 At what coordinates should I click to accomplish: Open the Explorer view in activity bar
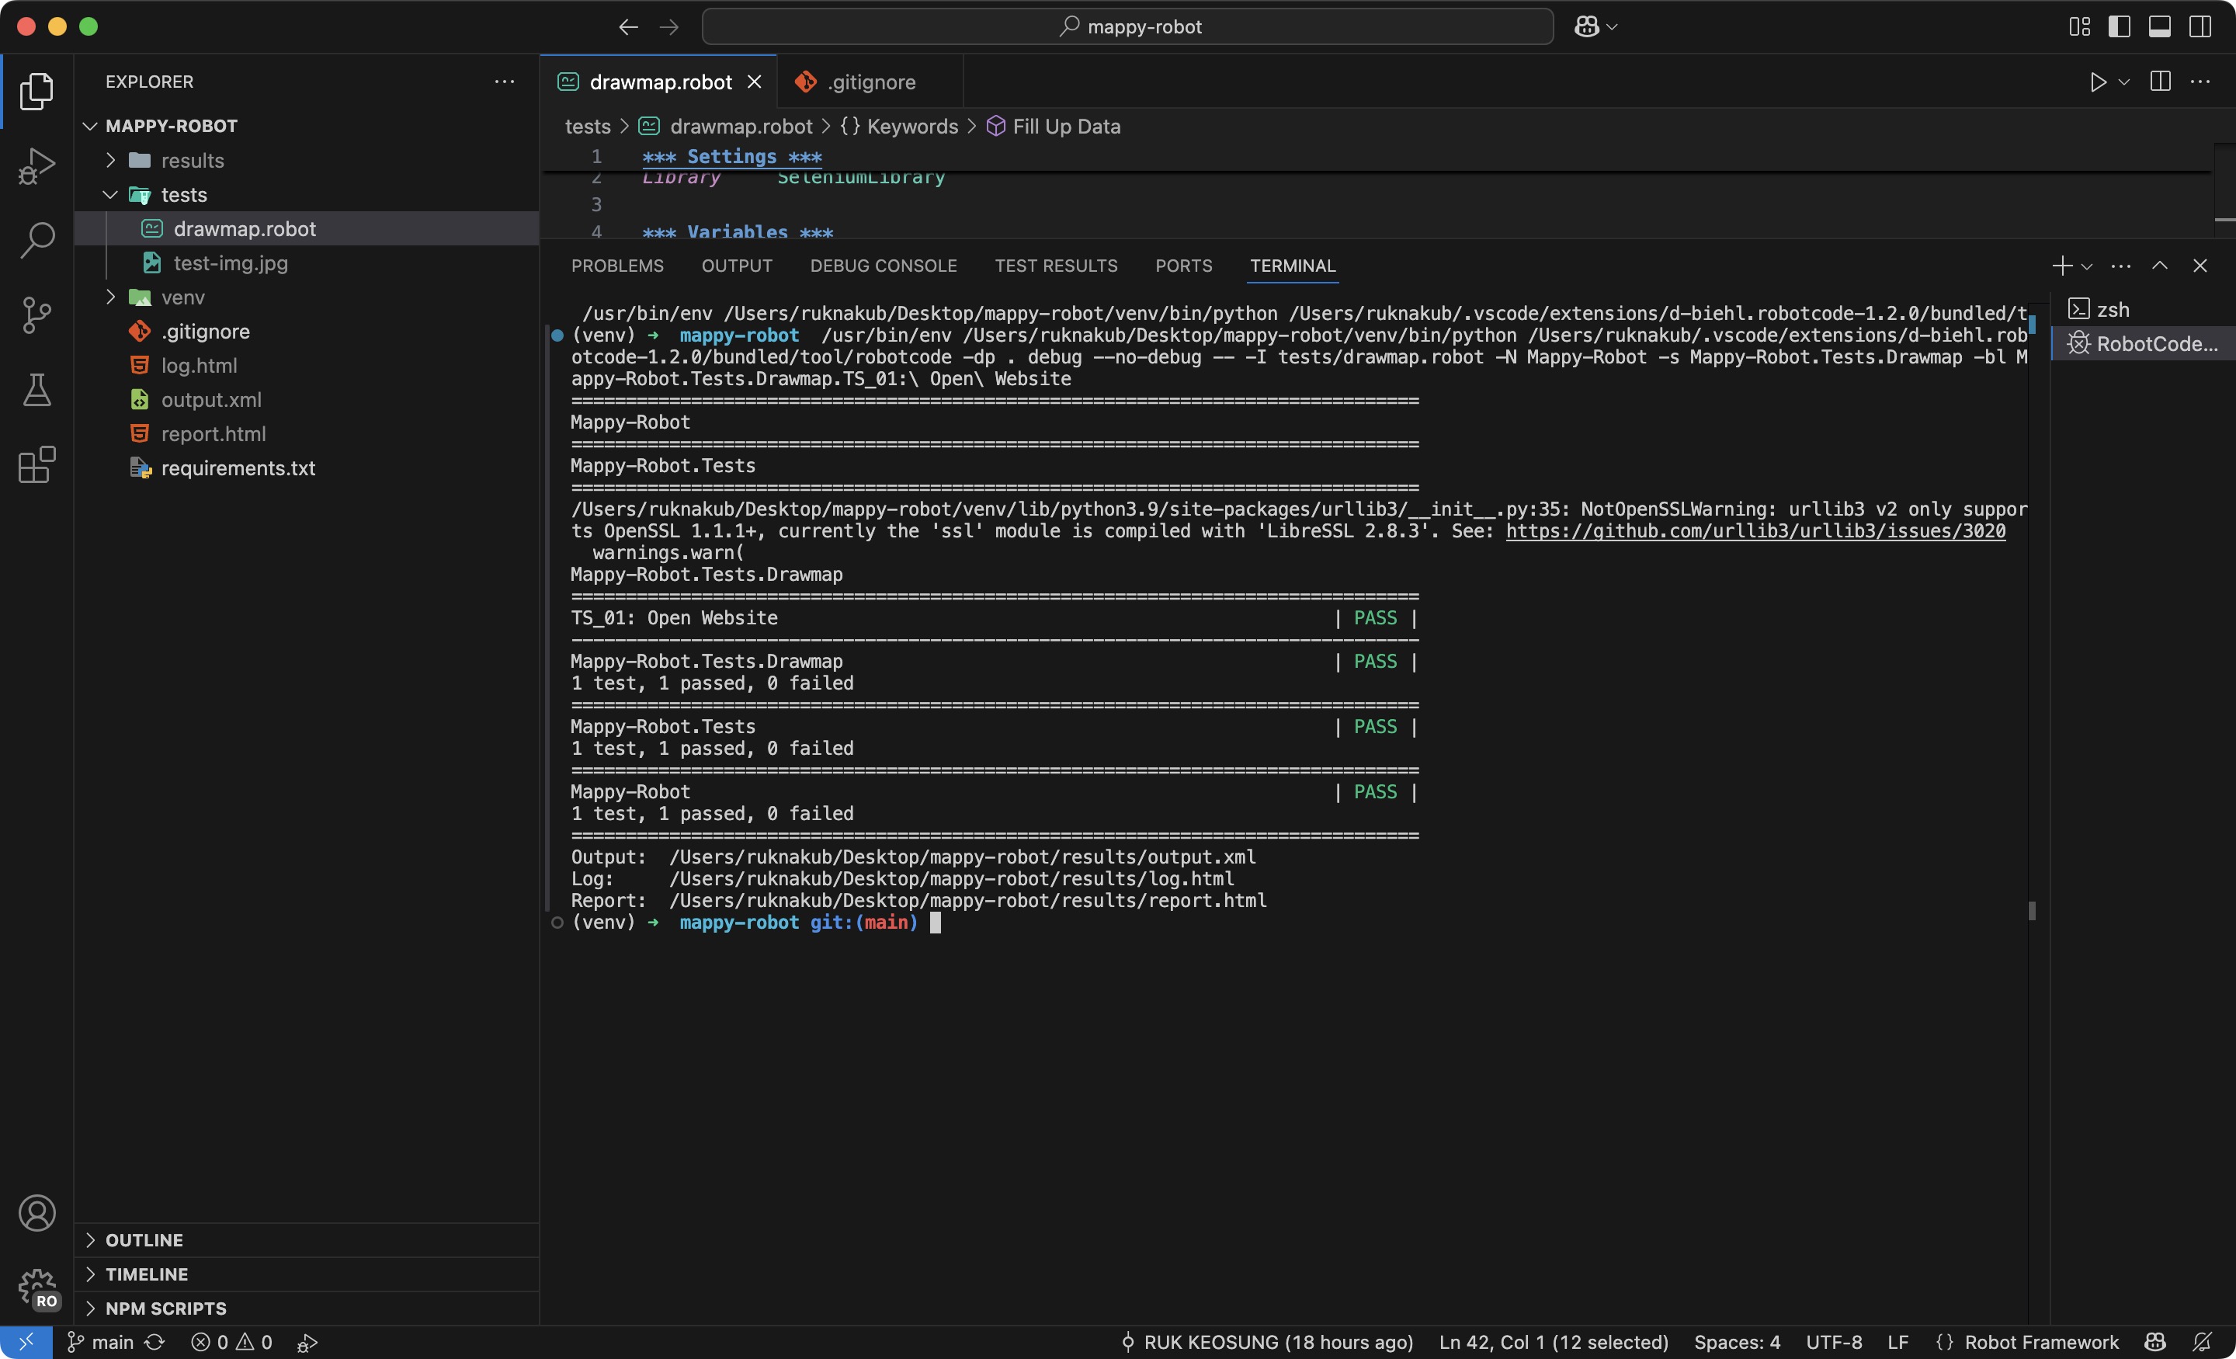pyautogui.click(x=36, y=91)
